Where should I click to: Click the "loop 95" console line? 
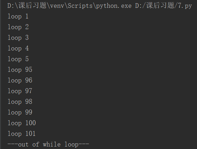pos(20,70)
